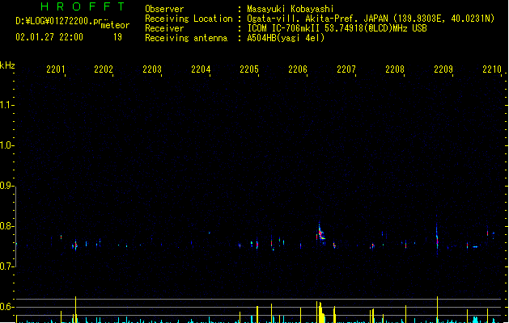The width and height of the screenshot is (509, 323).
Task: Click time marker 2208
Action: (x=395, y=69)
